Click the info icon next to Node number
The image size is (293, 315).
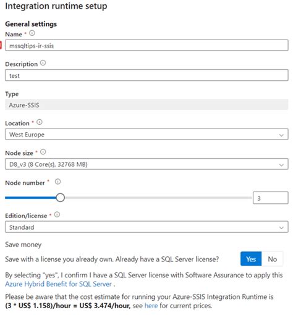pos(57,182)
